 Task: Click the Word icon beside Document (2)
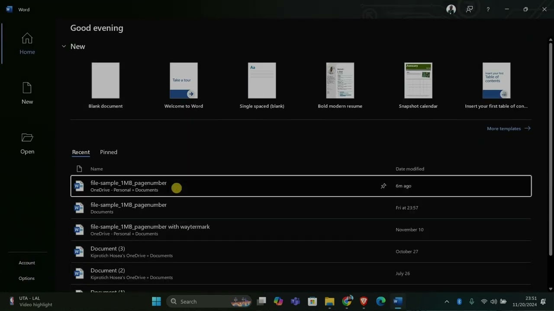[x=79, y=273]
